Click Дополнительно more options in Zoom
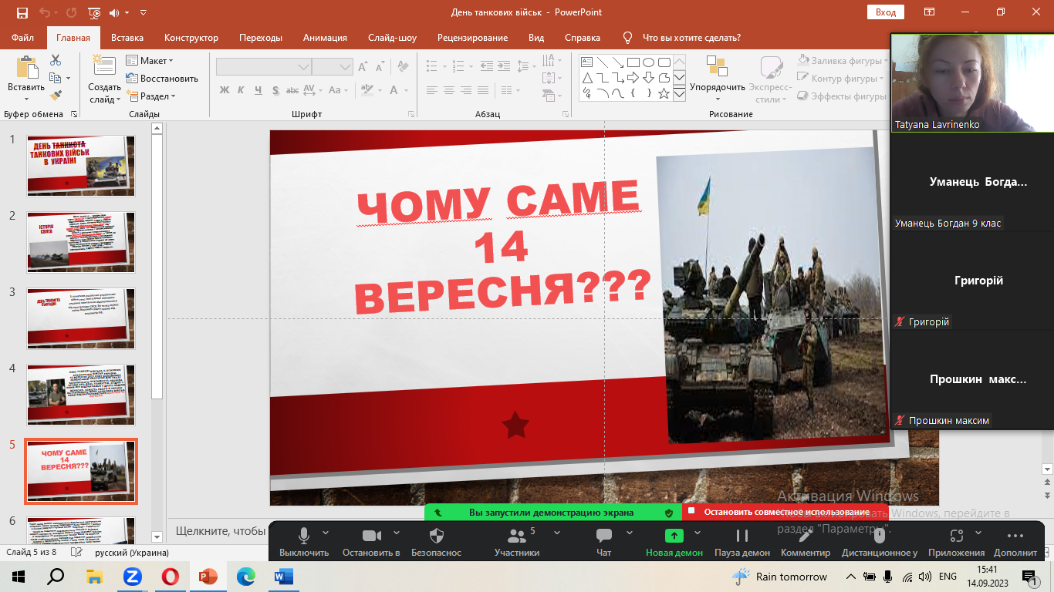1054x592 pixels. coord(1015,542)
